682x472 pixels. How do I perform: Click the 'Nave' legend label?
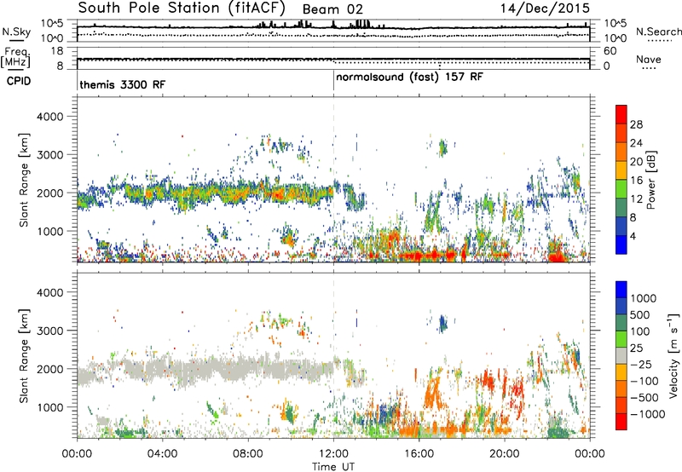(x=649, y=59)
